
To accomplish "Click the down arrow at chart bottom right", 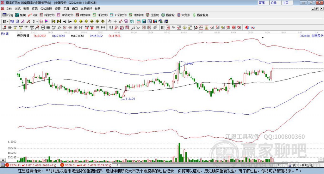I will 321,160.
